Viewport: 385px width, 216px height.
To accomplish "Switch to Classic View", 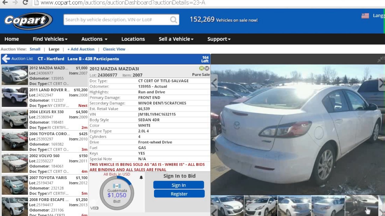I will tap(114, 49).
